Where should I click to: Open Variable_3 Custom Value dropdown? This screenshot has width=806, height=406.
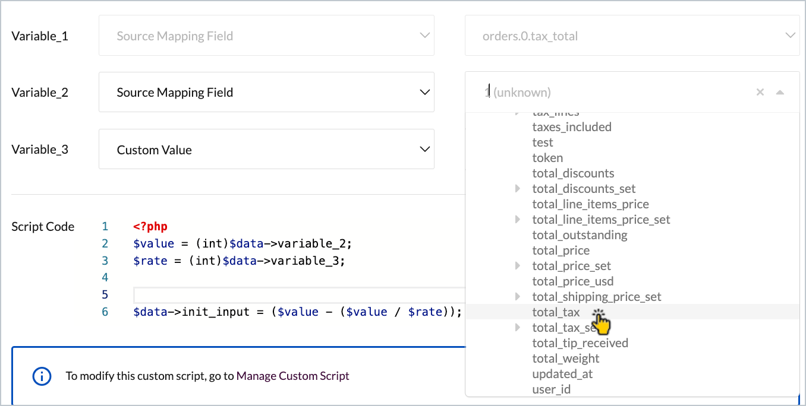266,150
